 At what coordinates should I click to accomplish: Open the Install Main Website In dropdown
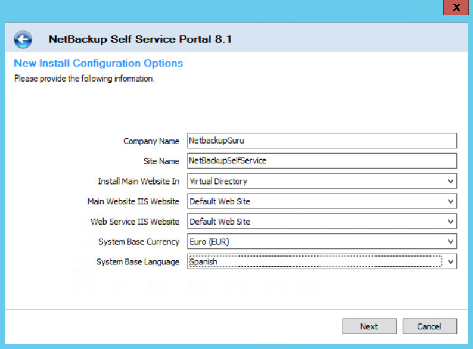[x=322, y=181]
